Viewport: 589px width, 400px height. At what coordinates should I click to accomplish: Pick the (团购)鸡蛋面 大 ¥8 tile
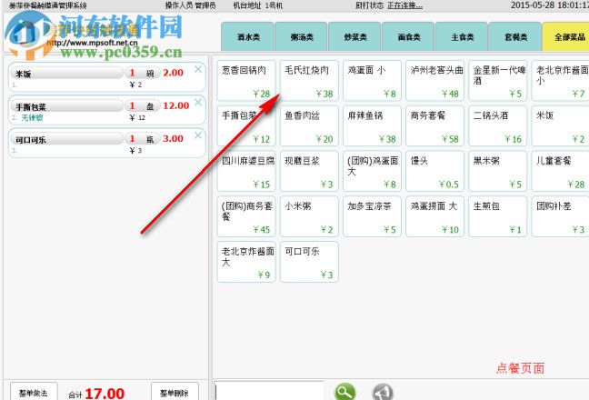[x=373, y=172]
